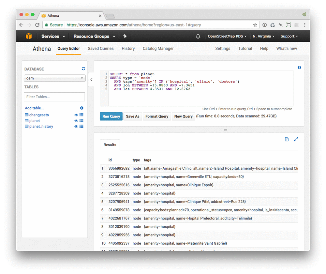The height and width of the screenshot is (274, 326).
Task: Click result row with Greenville ETU
Action: (199, 177)
